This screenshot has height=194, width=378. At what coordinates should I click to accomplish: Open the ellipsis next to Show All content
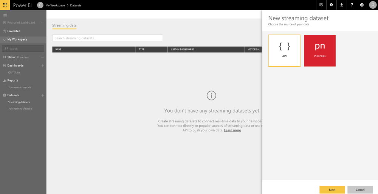click(x=43, y=57)
